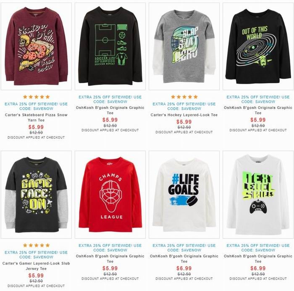Image resolution: width=294 pixels, height=291 pixels.
Task: Click OshKosh Graphic Tee title under Next Level Skills shirt
Action: tap(258, 259)
